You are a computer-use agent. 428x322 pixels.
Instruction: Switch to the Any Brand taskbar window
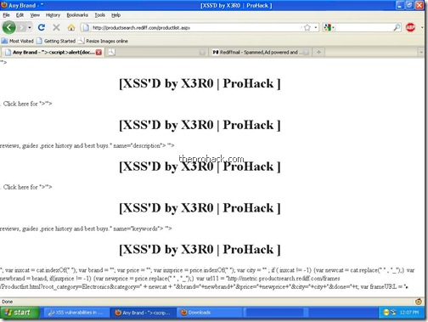144,313
